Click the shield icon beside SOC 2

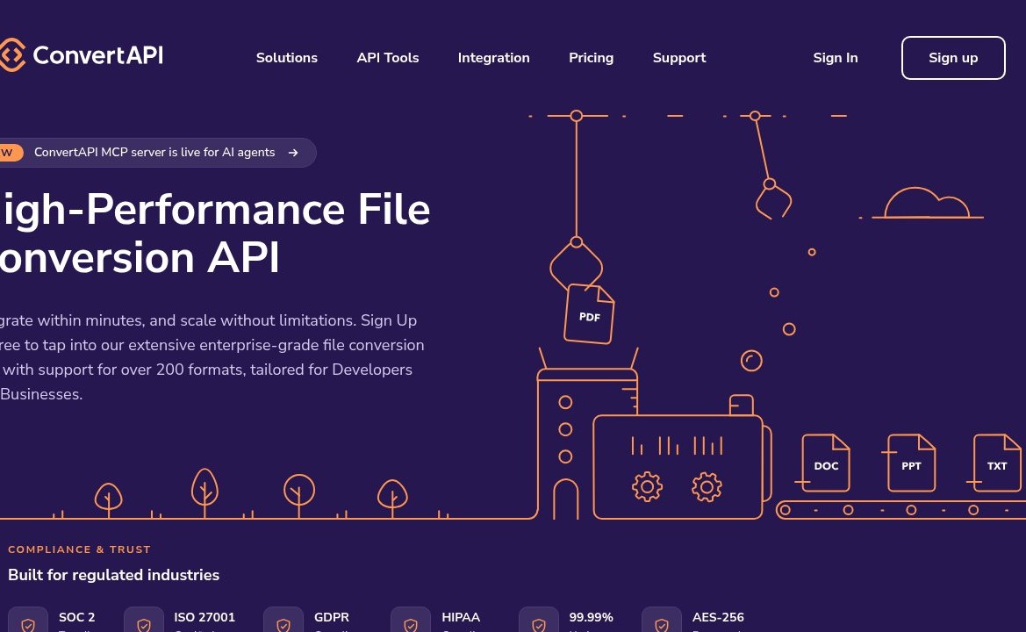(x=27, y=624)
